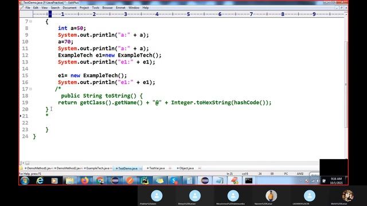This screenshot has height=206, width=367.
Task: Open the Help menu
Action: tap(146, 7)
